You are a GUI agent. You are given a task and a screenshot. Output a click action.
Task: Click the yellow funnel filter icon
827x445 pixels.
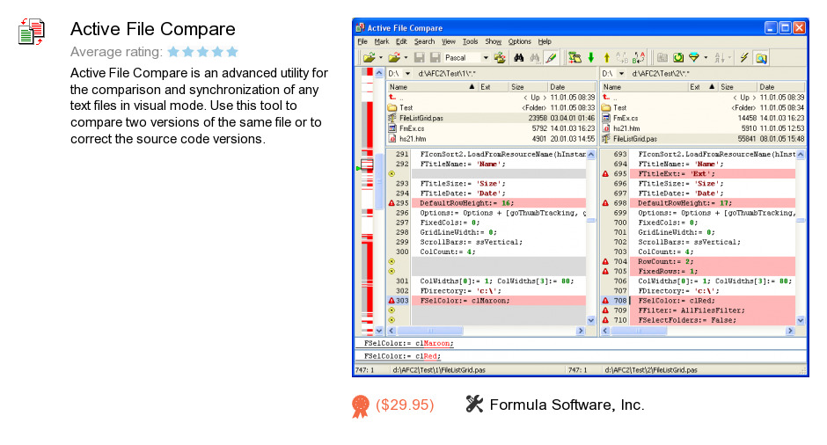click(x=694, y=57)
